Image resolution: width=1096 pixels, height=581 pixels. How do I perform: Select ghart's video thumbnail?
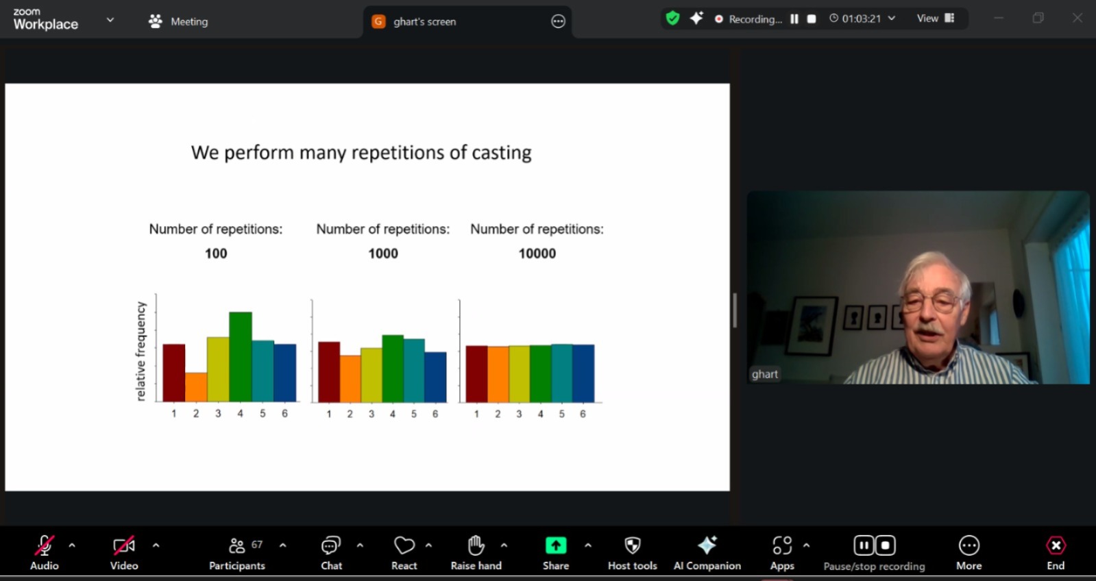(x=918, y=287)
